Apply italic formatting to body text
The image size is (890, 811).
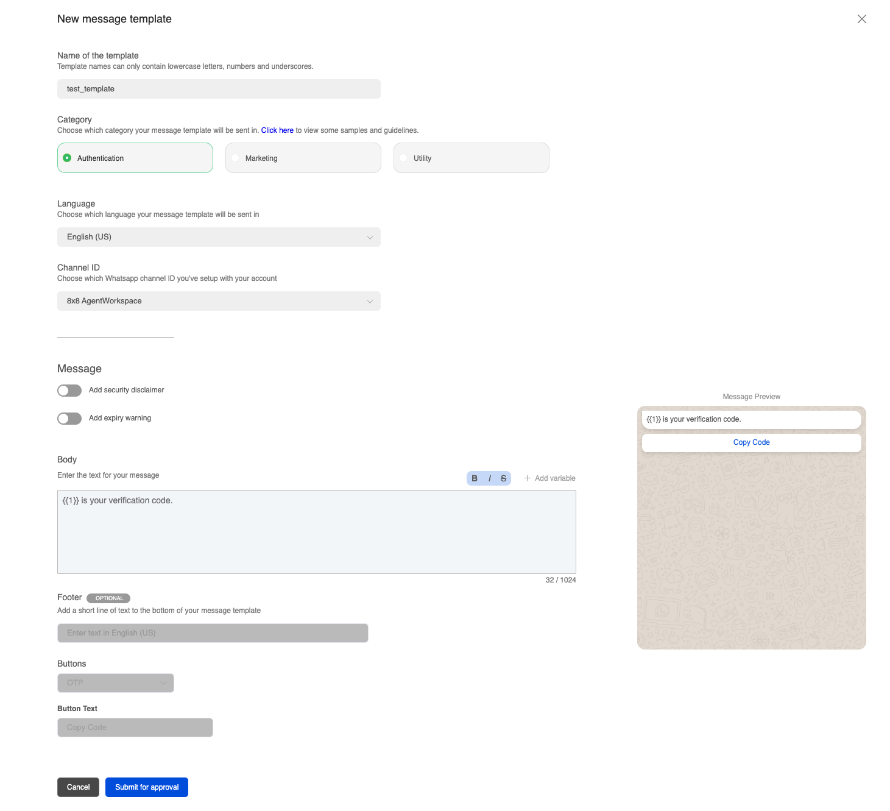click(489, 478)
